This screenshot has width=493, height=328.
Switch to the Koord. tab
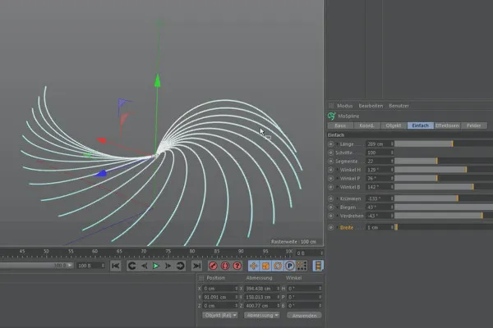coord(367,125)
